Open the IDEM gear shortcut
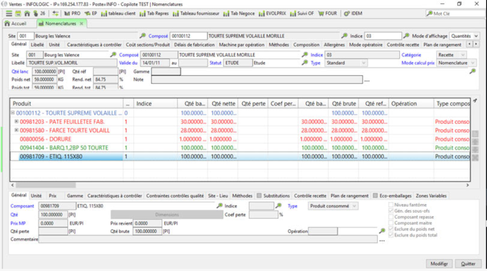Viewport: 487px width, 271px height. click(x=353, y=14)
